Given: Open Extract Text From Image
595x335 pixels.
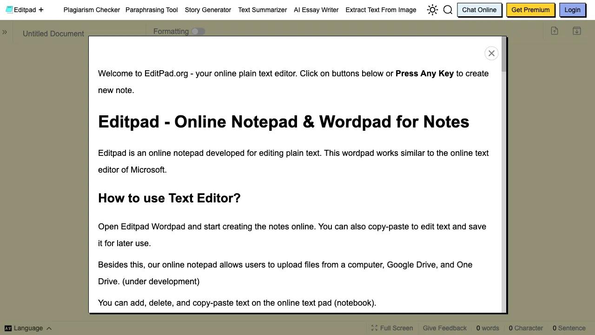Looking at the screenshot, I should click(x=381, y=10).
